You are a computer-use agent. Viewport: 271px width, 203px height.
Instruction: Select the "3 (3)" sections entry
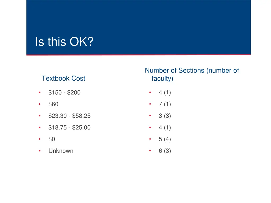click(x=165, y=116)
